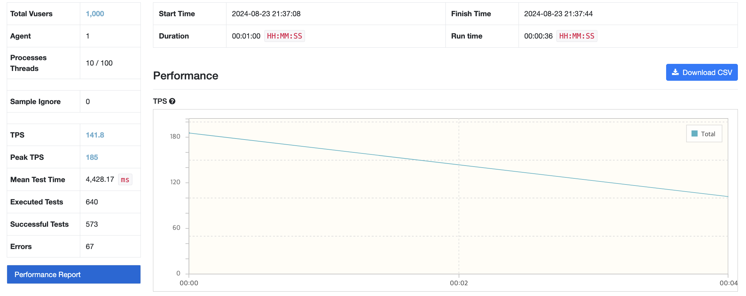This screenshot has height=296, width=746.
Task: Click the HH:MM:SS badge next to Duration
Action: pyautogui.click(x=284, y=36)
